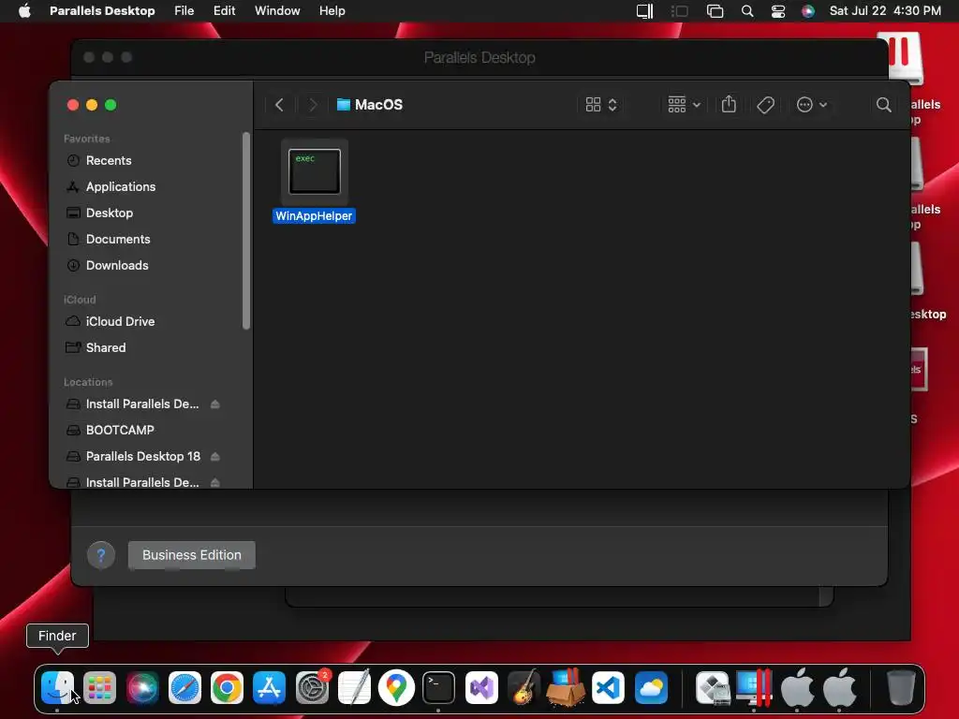959x719 pixels.
Task: Open Launchpad from the Dock
Action: [99, 687]
